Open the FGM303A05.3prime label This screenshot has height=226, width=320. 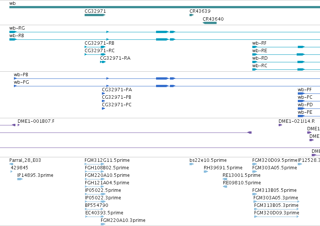[276, 198]
